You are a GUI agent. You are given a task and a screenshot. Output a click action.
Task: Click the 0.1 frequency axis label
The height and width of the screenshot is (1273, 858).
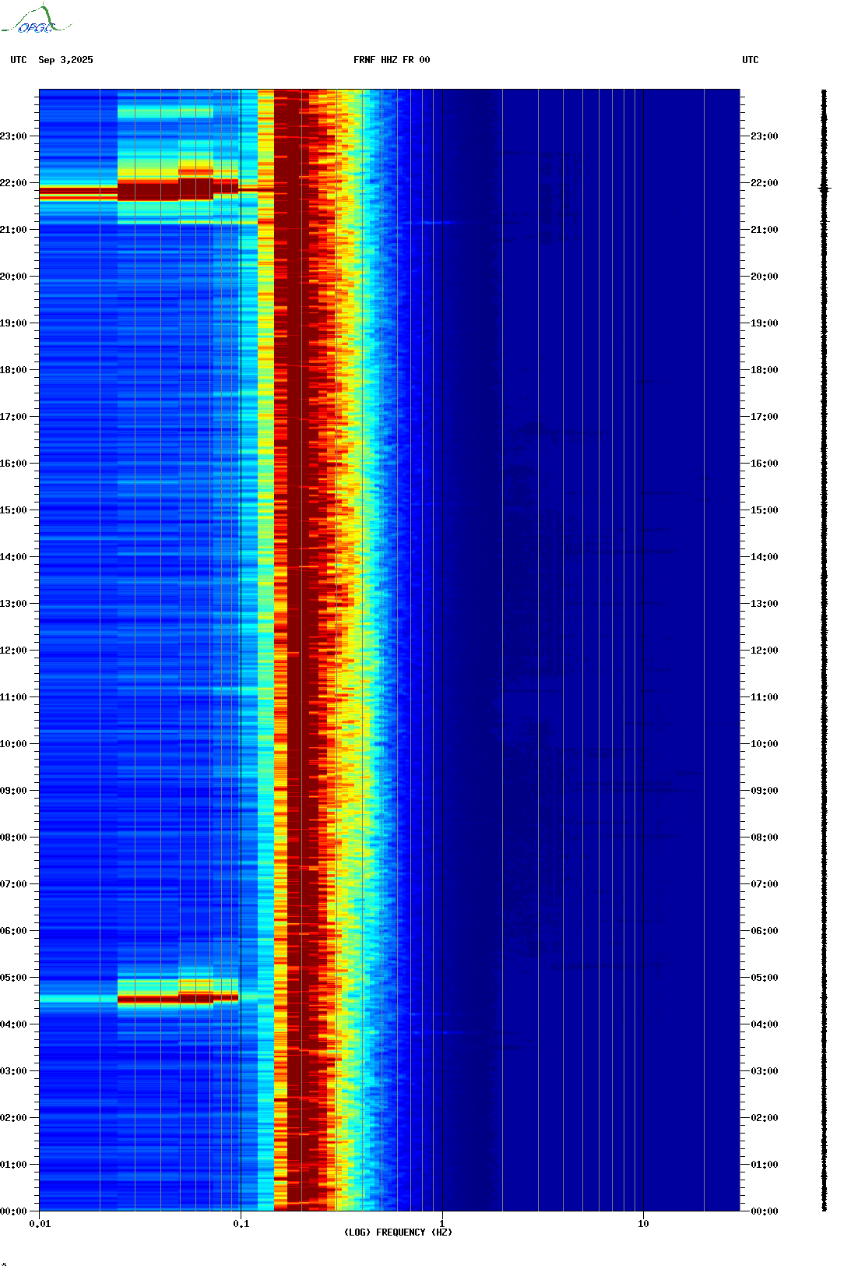click(x=241, y=1224)
